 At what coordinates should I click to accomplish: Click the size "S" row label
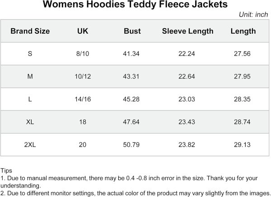(30, 54)
